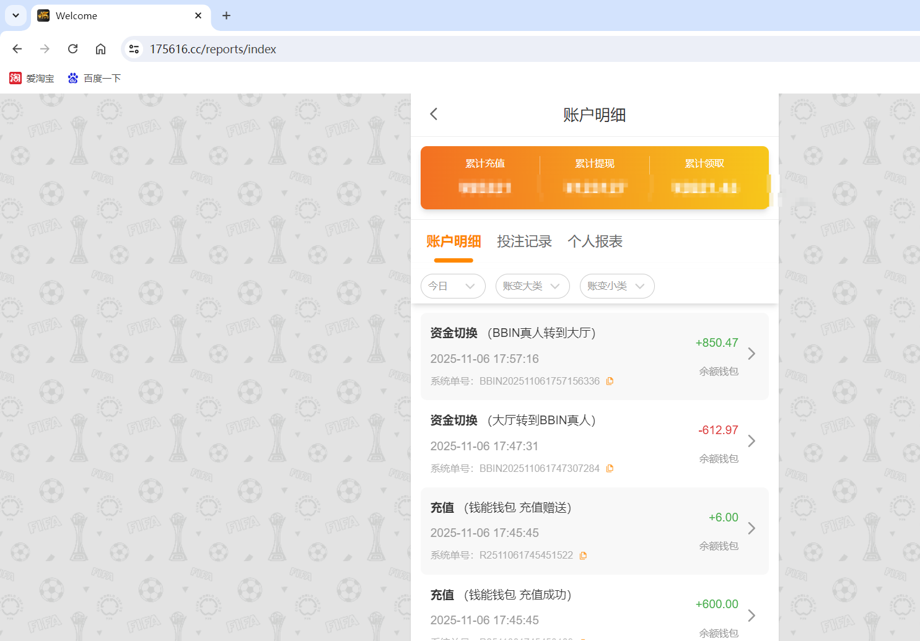Go forward in browser history

(x=44, y=48)
